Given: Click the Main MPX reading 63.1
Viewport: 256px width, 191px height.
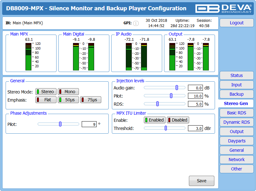Looking at the screenshot, I should click(x=29, y=40).
